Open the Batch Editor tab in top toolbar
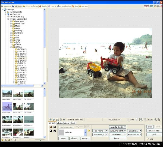The width and height of the screenshot is (163, 147). click(30, 6)
